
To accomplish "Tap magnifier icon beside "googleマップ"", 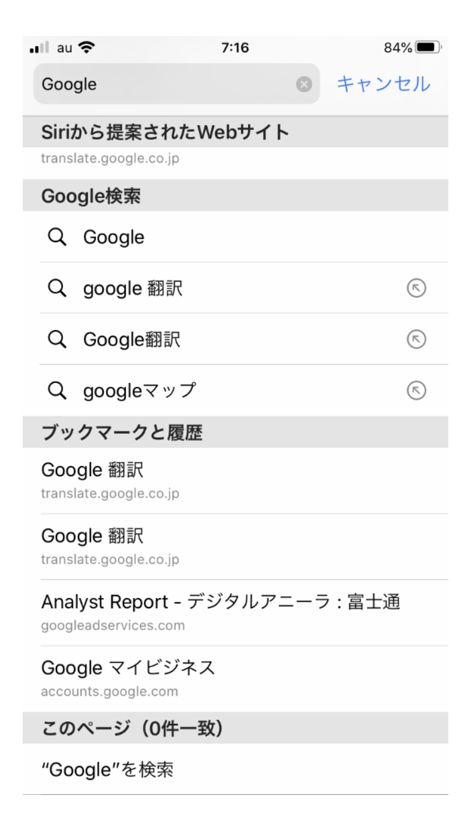I will [x=57, y=391].
